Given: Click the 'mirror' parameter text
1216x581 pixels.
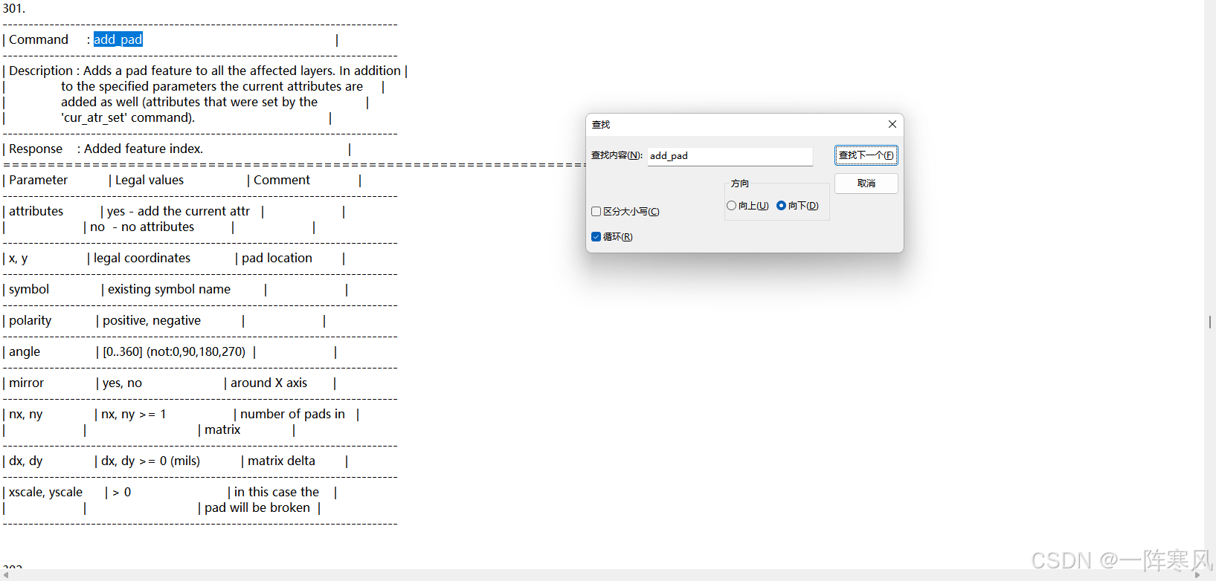Looking at the screenshot, I should point(26,383).
